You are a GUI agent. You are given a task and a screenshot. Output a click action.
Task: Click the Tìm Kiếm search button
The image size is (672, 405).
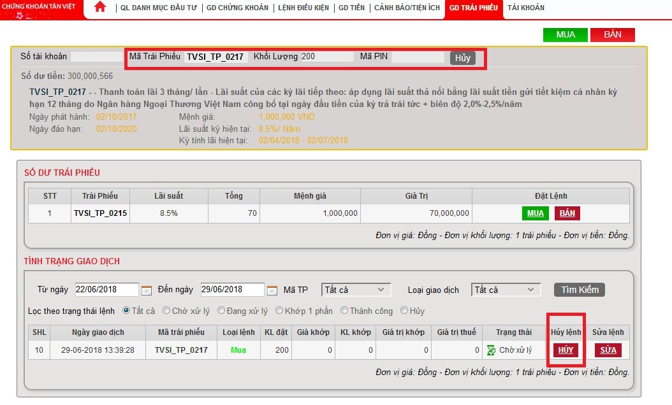(x=580, y=290)
